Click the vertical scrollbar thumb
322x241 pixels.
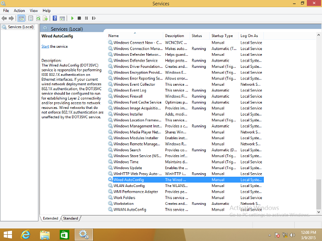(x=318, y=193)
